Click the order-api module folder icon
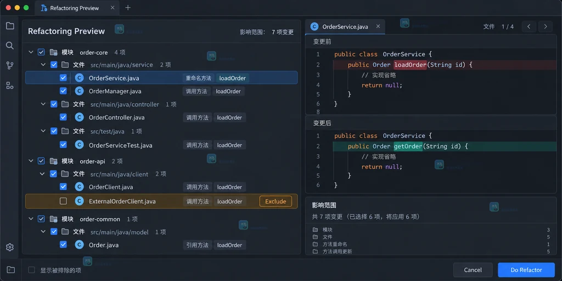Screen dimensions: 562x281 click(x=53, y=161)
